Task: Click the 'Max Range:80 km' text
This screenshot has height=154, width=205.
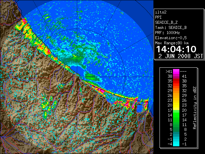Action: click(172, 43)
